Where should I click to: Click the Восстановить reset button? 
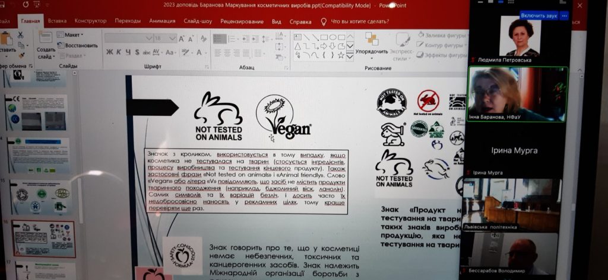pyautogui.click(x=78, y=45)
